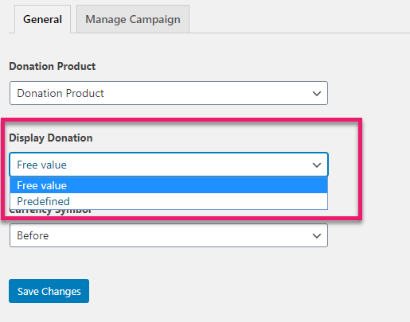Click the 'Free value' text in the combo box
Viewport: 410px width, 322px height.
tap(41, 165)
